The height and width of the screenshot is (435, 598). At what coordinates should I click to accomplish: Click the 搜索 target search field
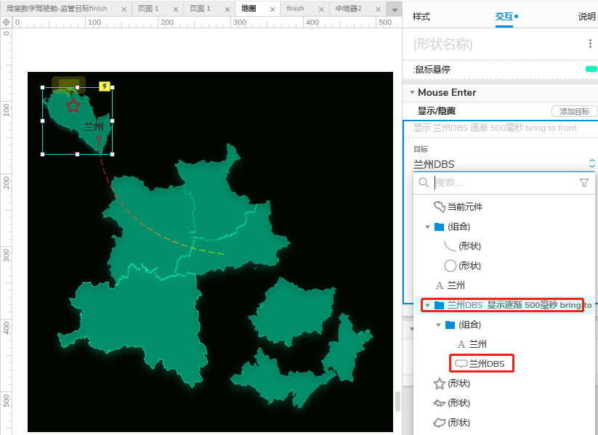tap(501, 183)
